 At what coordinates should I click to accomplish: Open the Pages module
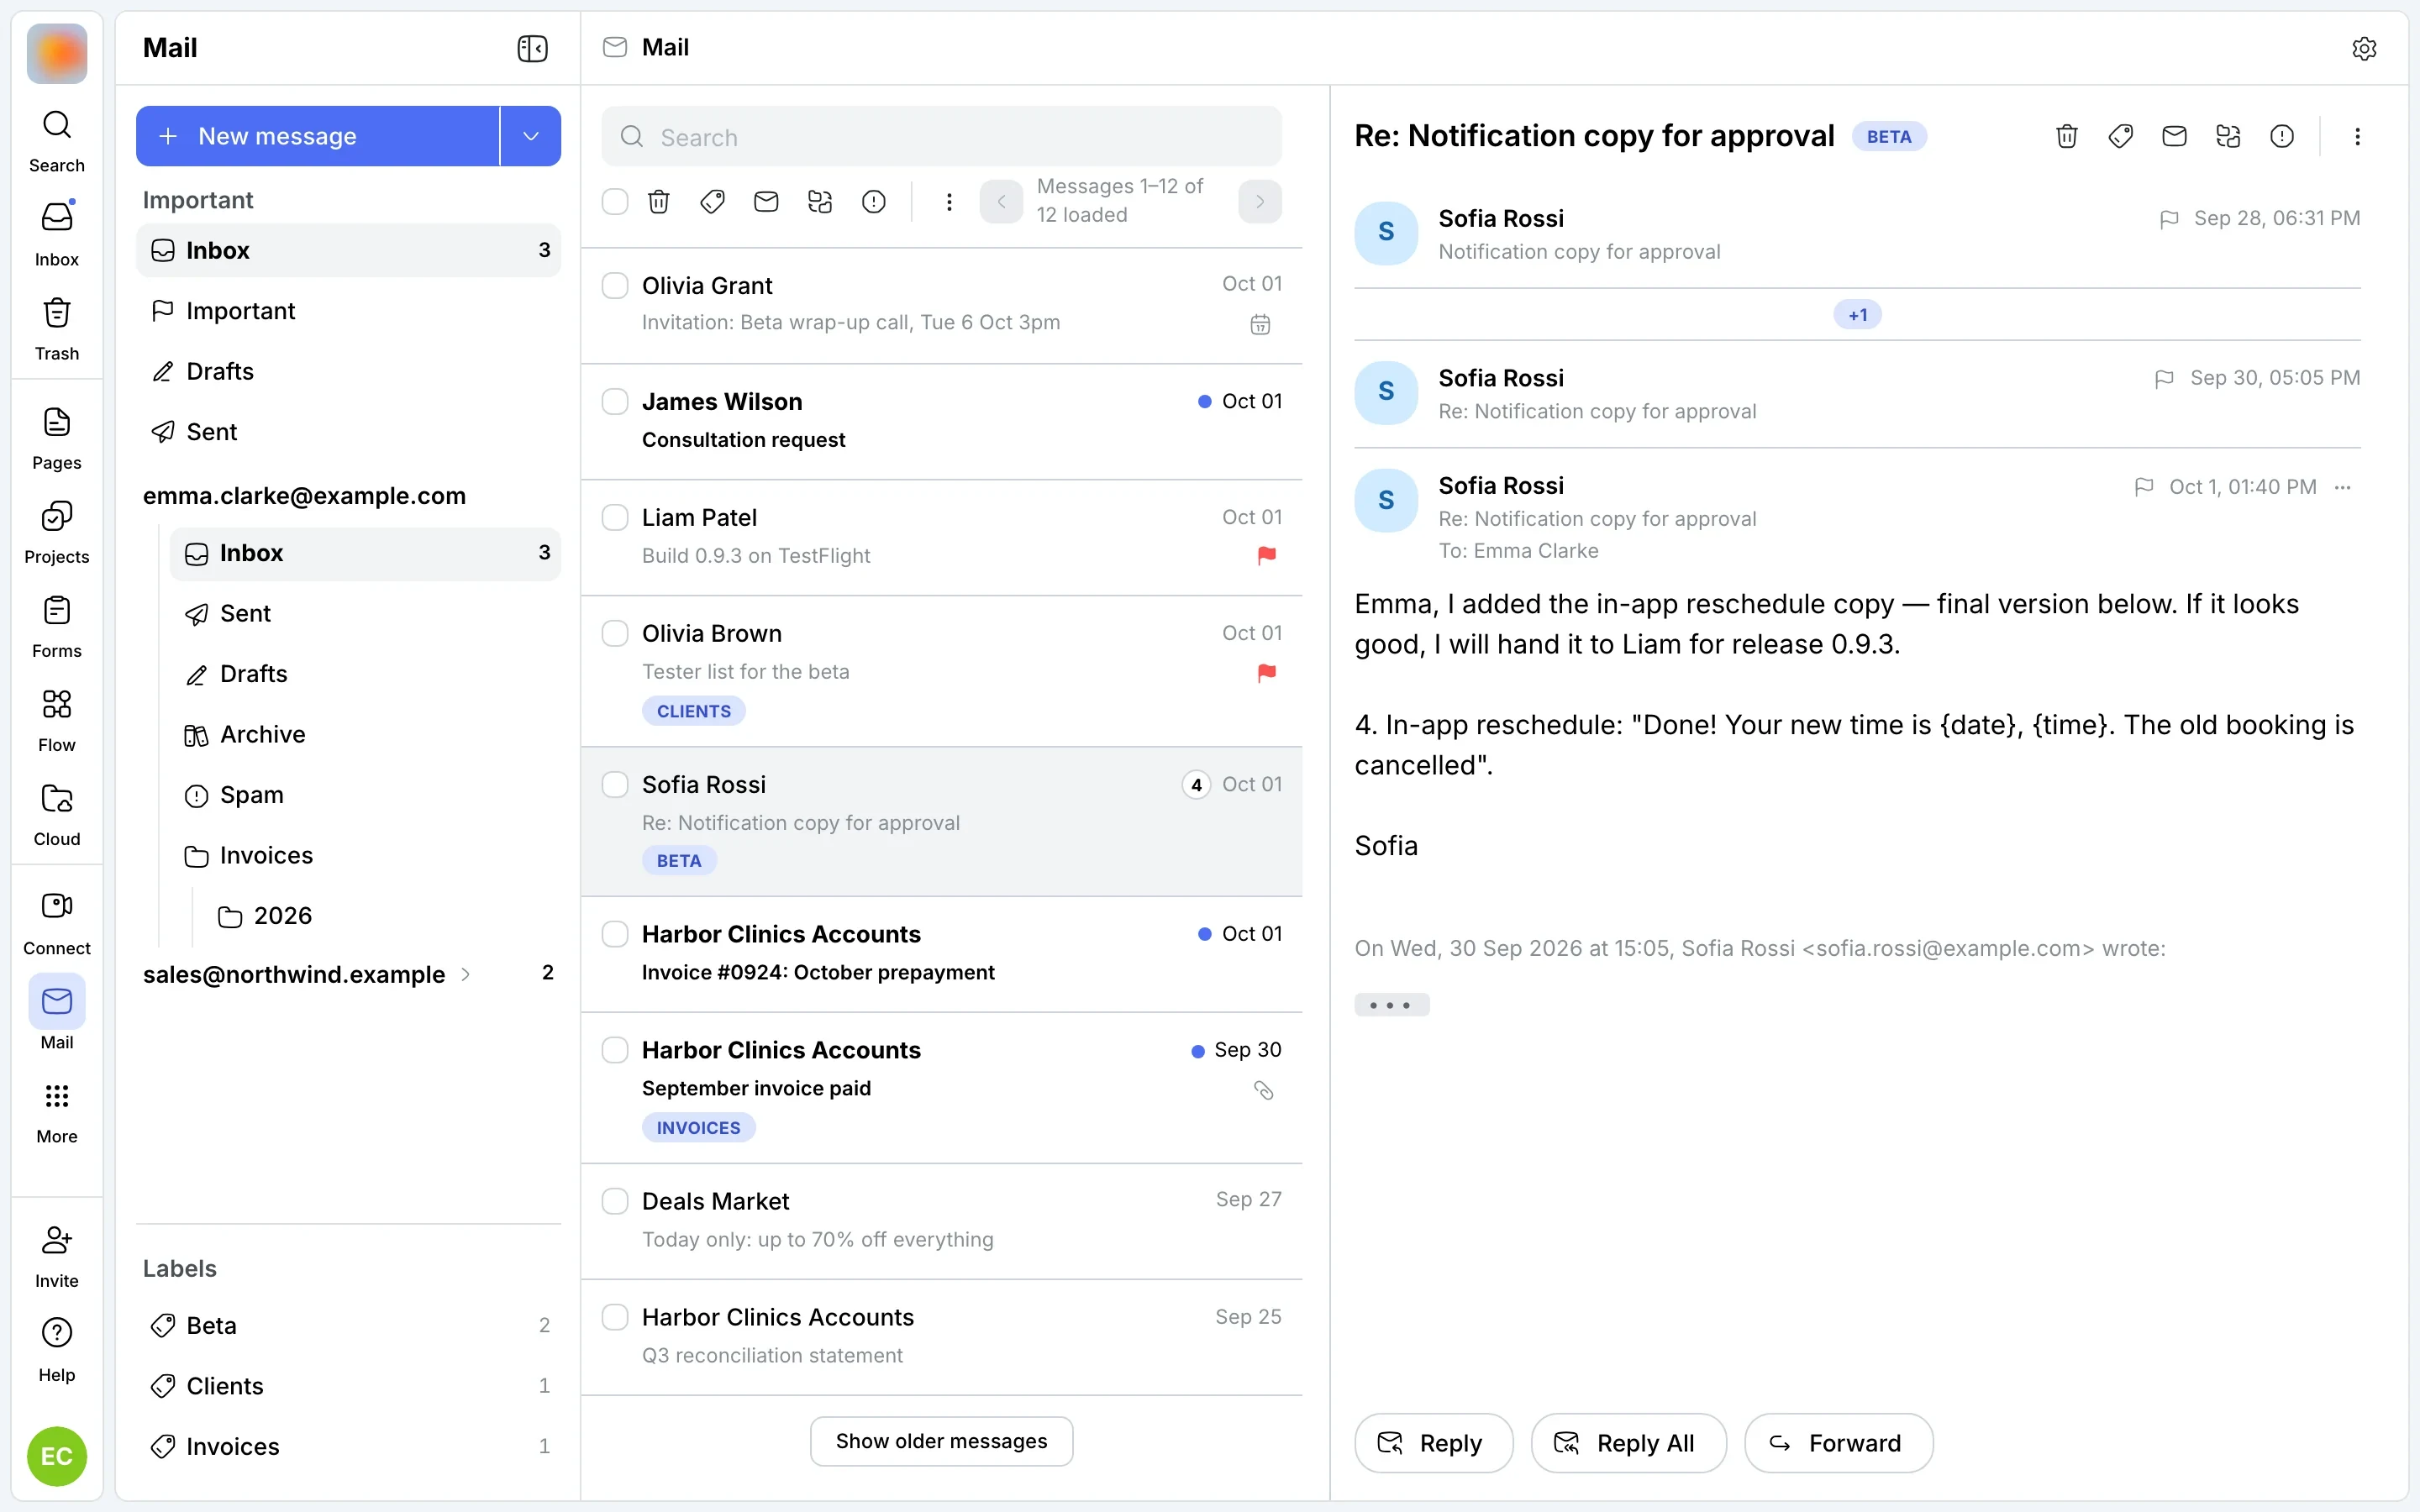pyautogui.click(x=57, y=439)
